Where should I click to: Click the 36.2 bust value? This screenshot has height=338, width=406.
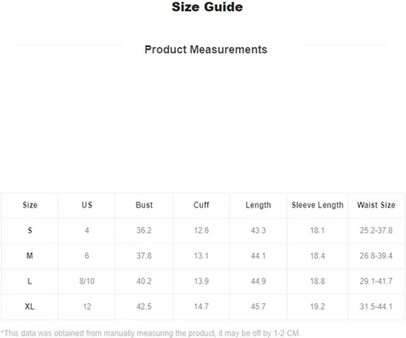click(x=144, y=230)
